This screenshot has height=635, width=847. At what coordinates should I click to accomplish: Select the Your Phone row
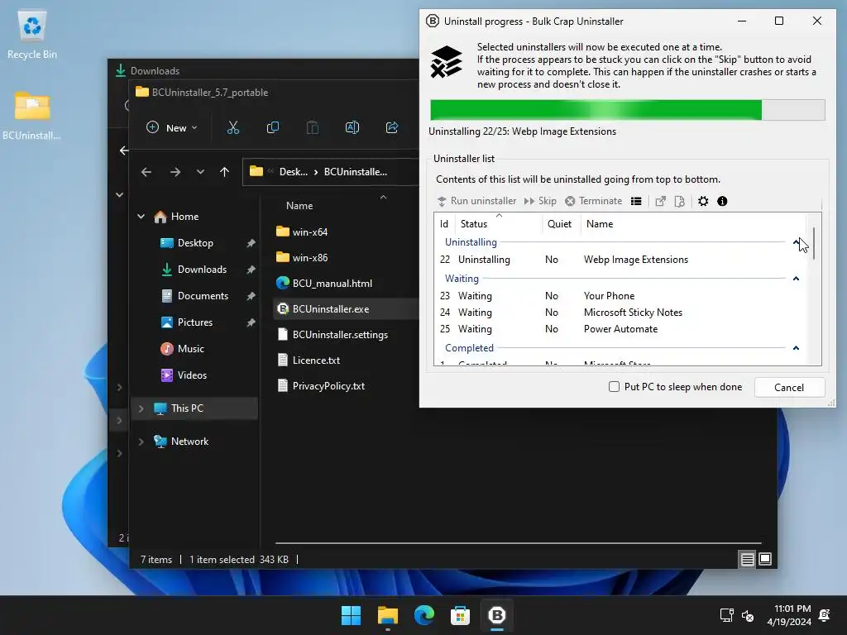pos(620,296)
